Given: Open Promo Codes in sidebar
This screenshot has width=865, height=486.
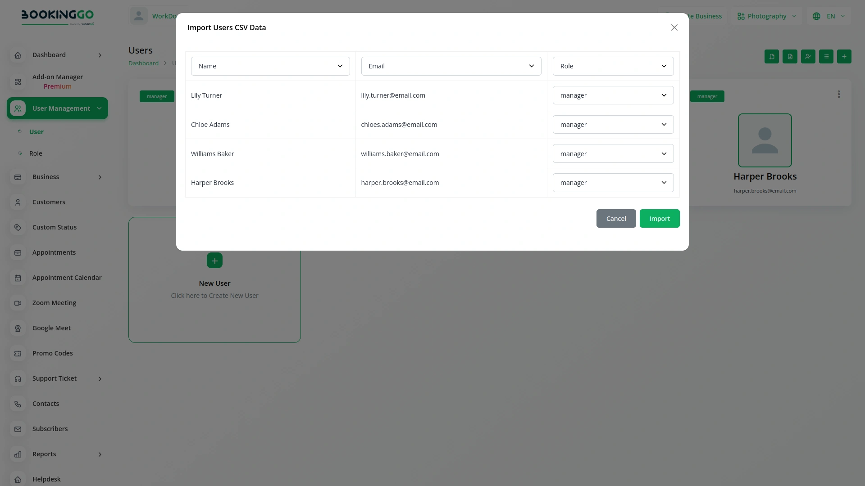Looking at the screenshot, I should pyautogui.click(x=52, y=353).
